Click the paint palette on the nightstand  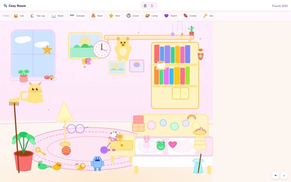pyautogui.click(x=114, y=134)
